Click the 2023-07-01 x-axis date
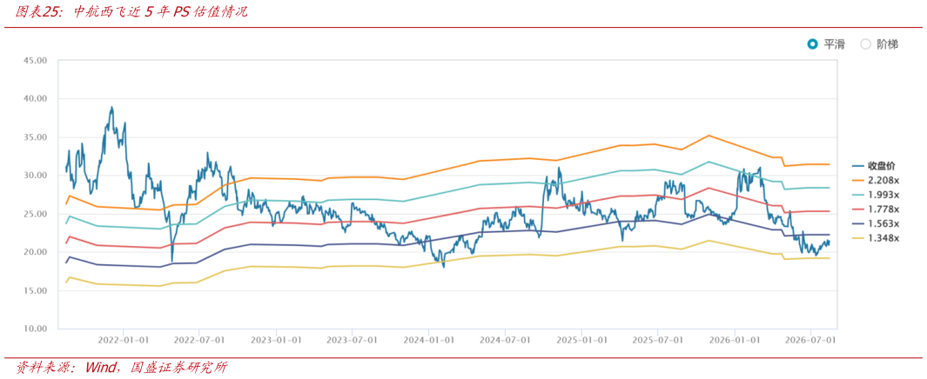927x379 pixels. coord(353,341)
